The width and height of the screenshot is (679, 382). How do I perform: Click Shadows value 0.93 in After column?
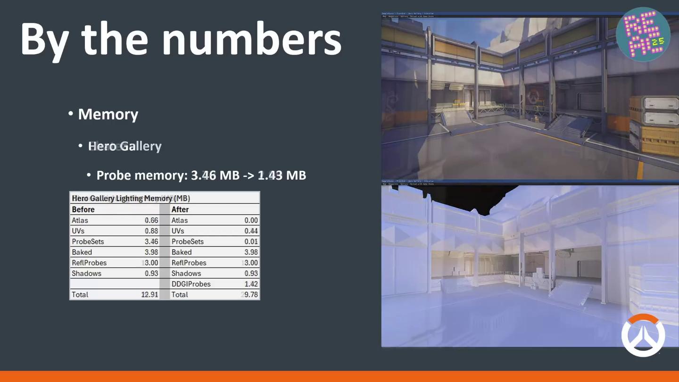[x=251, y=274]
